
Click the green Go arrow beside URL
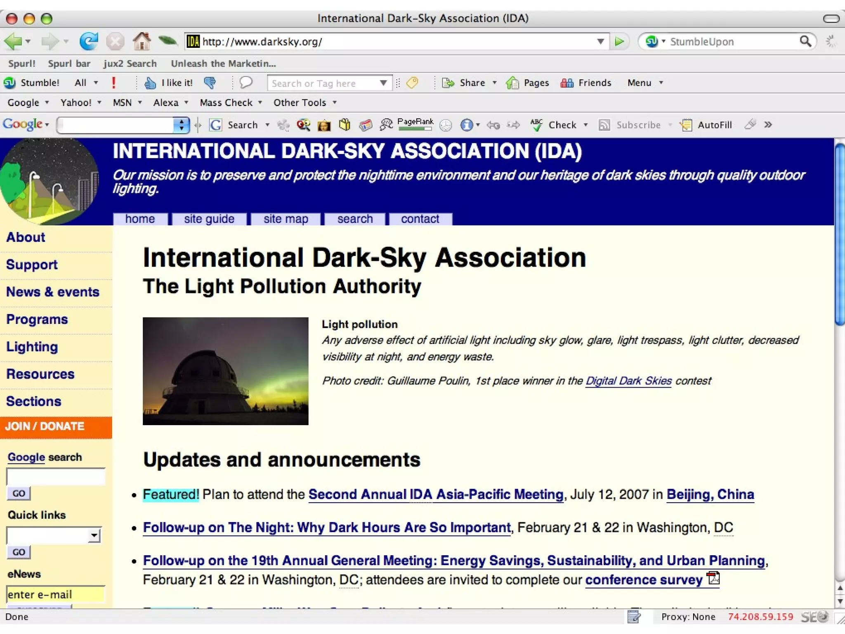point(619,42)
